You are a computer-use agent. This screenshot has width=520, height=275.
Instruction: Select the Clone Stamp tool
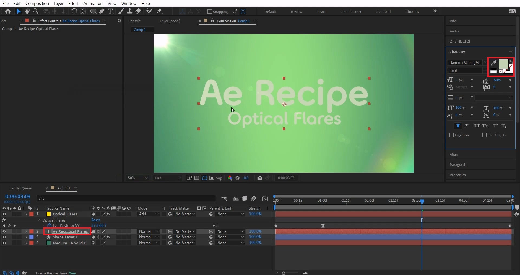[130, 11]
